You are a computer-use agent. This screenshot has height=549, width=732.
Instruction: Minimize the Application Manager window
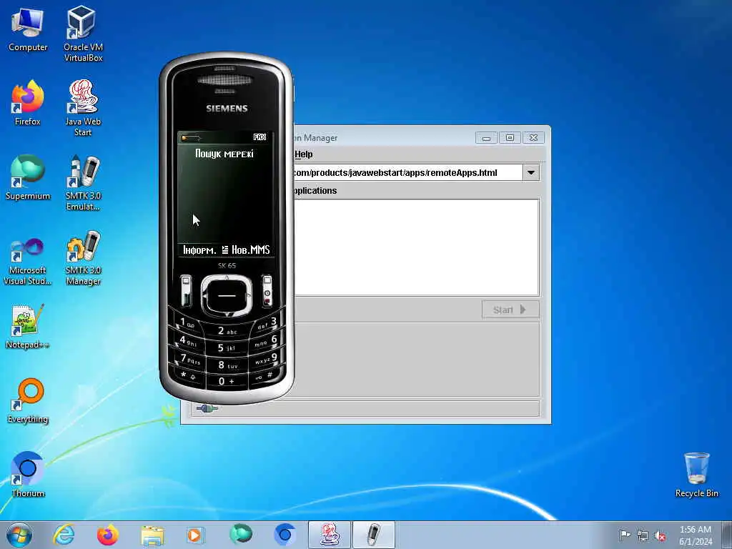(486, 138)
